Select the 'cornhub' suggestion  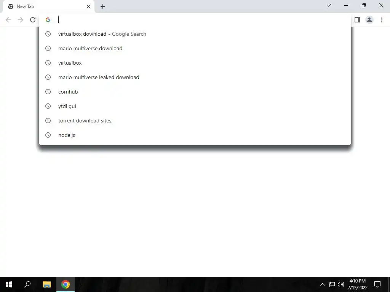coord(195,92)
